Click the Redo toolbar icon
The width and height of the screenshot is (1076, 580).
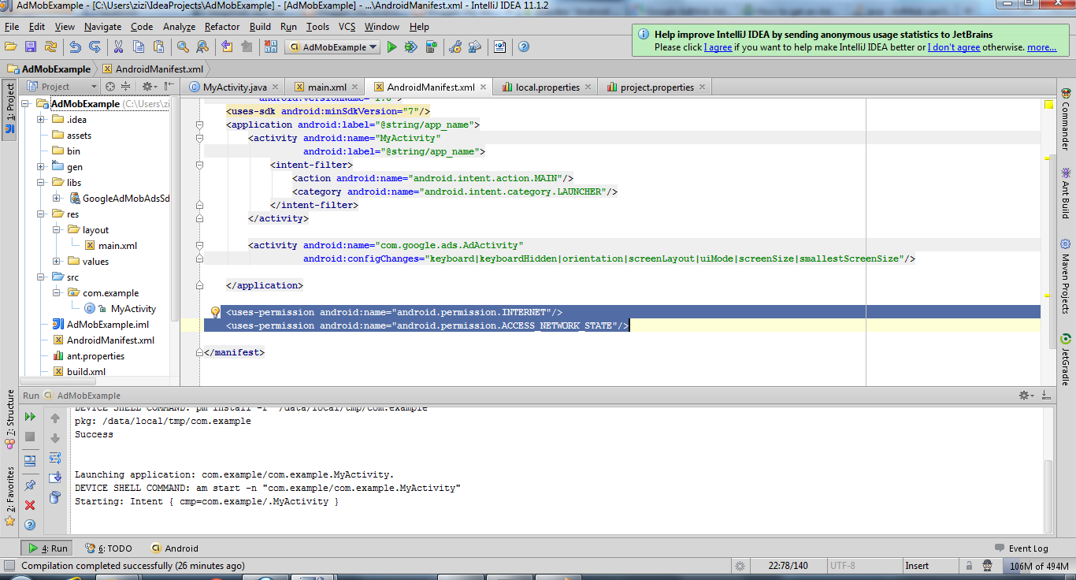[95, 47]
